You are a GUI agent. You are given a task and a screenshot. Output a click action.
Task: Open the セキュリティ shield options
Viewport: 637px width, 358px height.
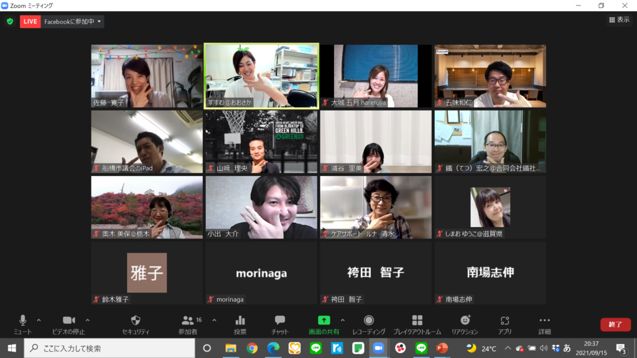135,324
